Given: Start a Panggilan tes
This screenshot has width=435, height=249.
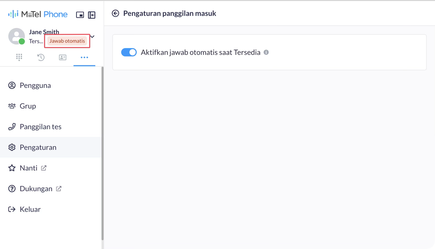Looking at the screenshot, I should coord(51,127).
